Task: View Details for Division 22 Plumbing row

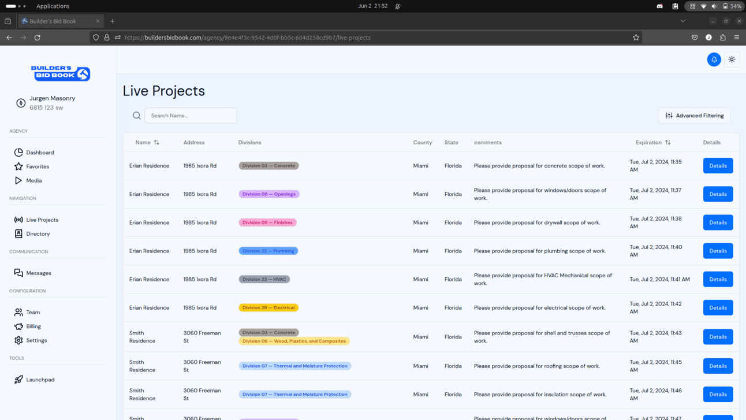Action: click(718, 251)
